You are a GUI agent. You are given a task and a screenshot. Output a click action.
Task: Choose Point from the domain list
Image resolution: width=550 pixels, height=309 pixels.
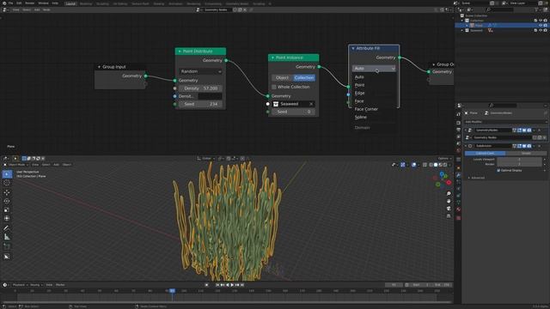click(359, 85)
